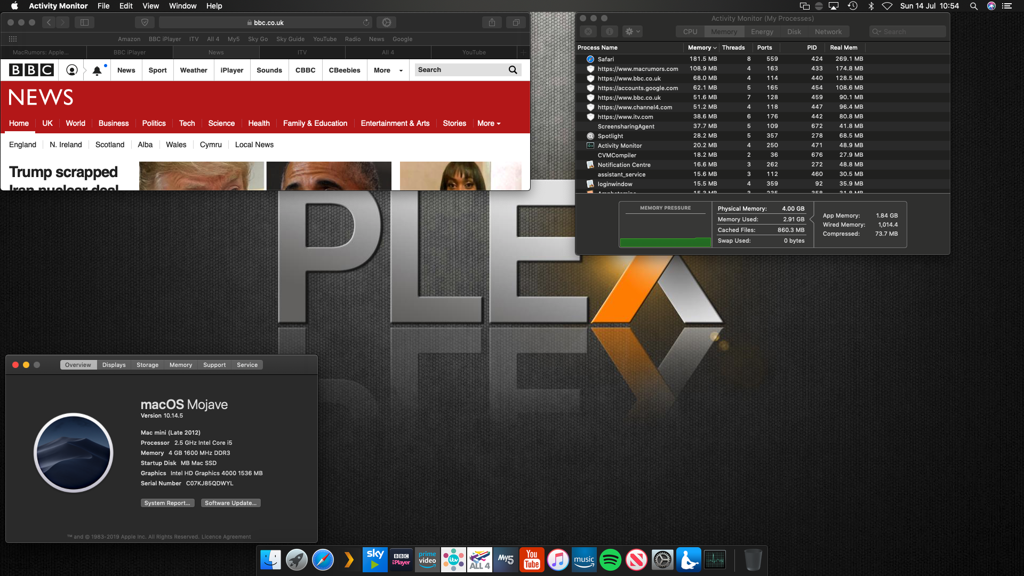1024x576 pixels.
Task: Open Finder from the Dock
Action: pos(270,559)
